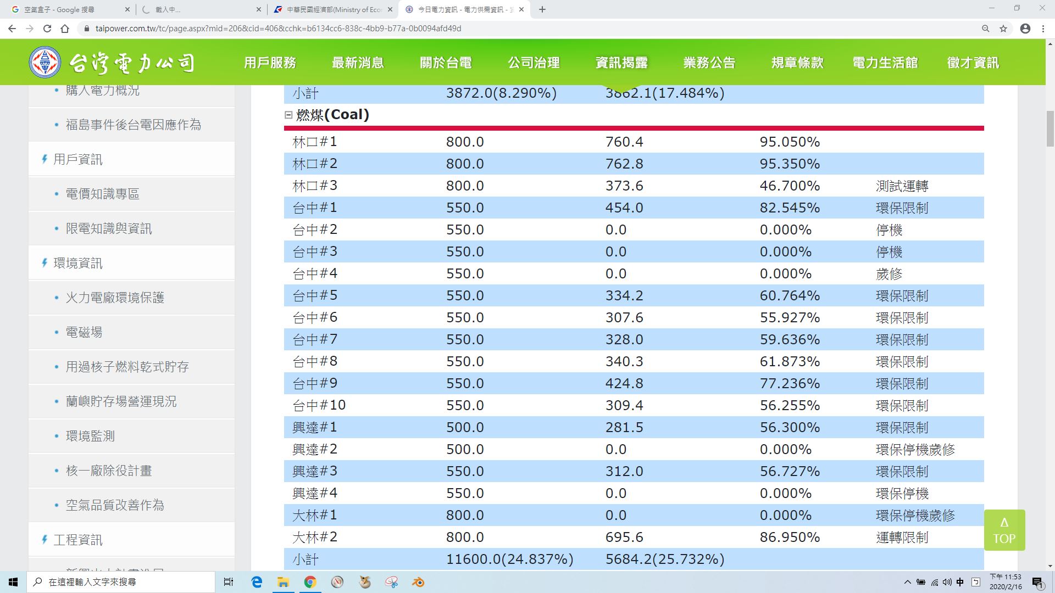The width and height of the screenshot is (1055, 593).
Task: Launch Blender from the taskbar
Action: click(418, 582)
